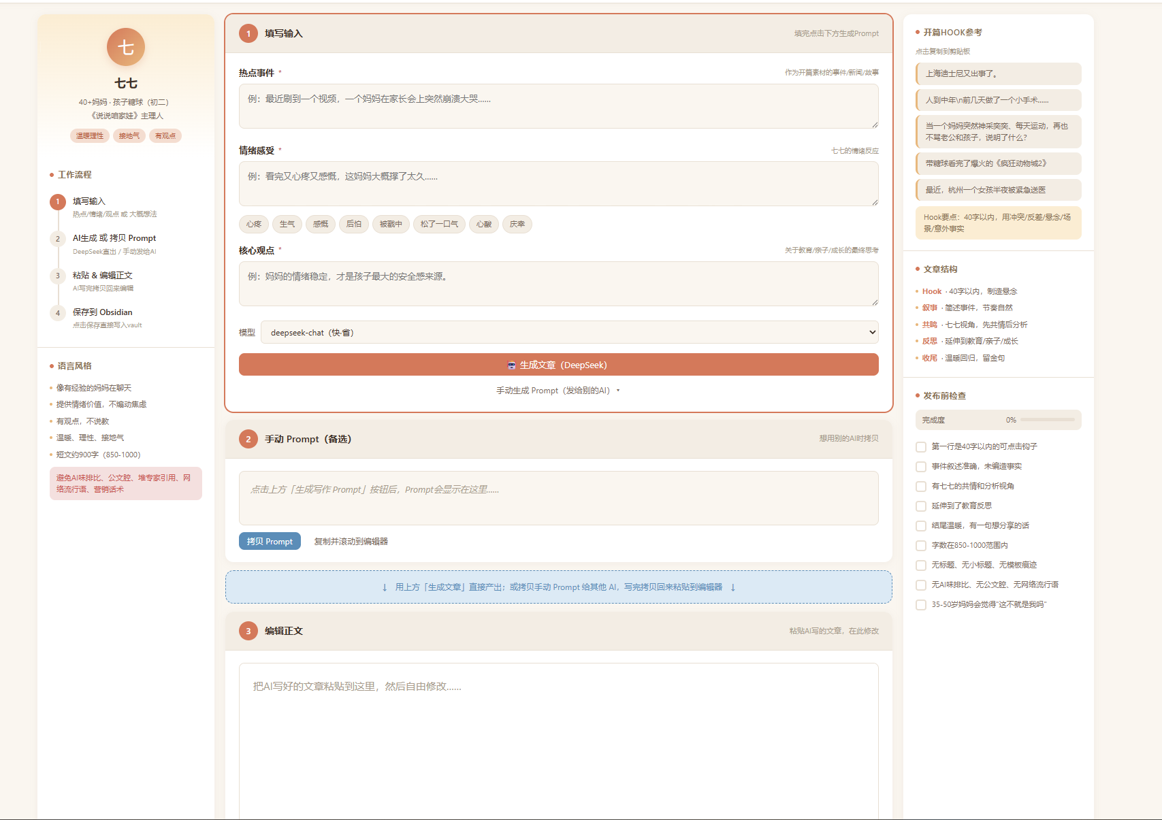Check 有七七的共情和分析视角 checkbox
1162x820 pixels.
point(921,487)
